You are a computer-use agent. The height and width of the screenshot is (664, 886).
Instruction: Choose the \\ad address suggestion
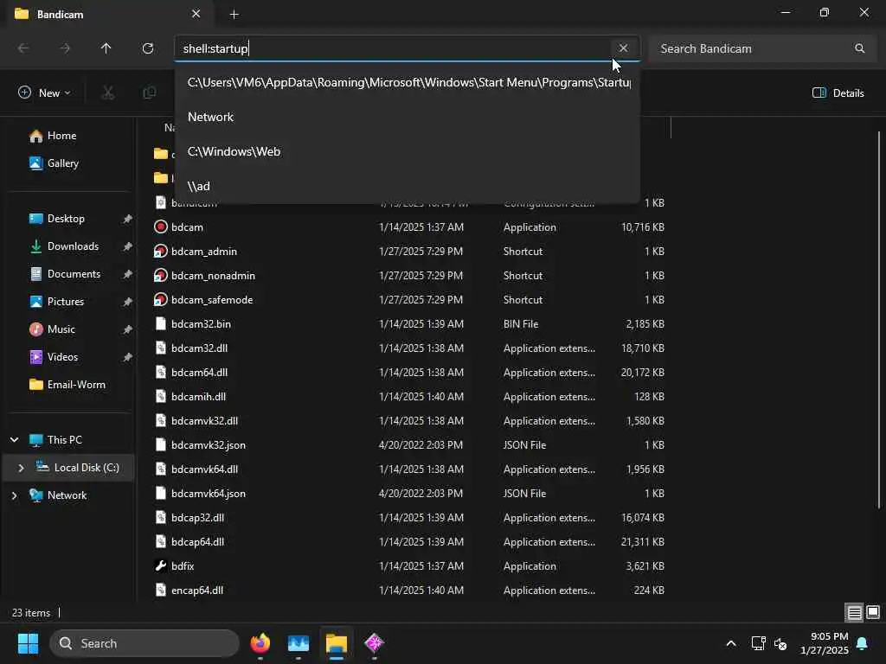[408, 186]
